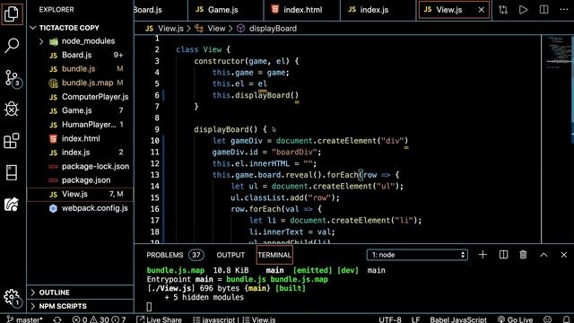
Task: Click the 'class View {' code line
Action: (x=203, y=49)
